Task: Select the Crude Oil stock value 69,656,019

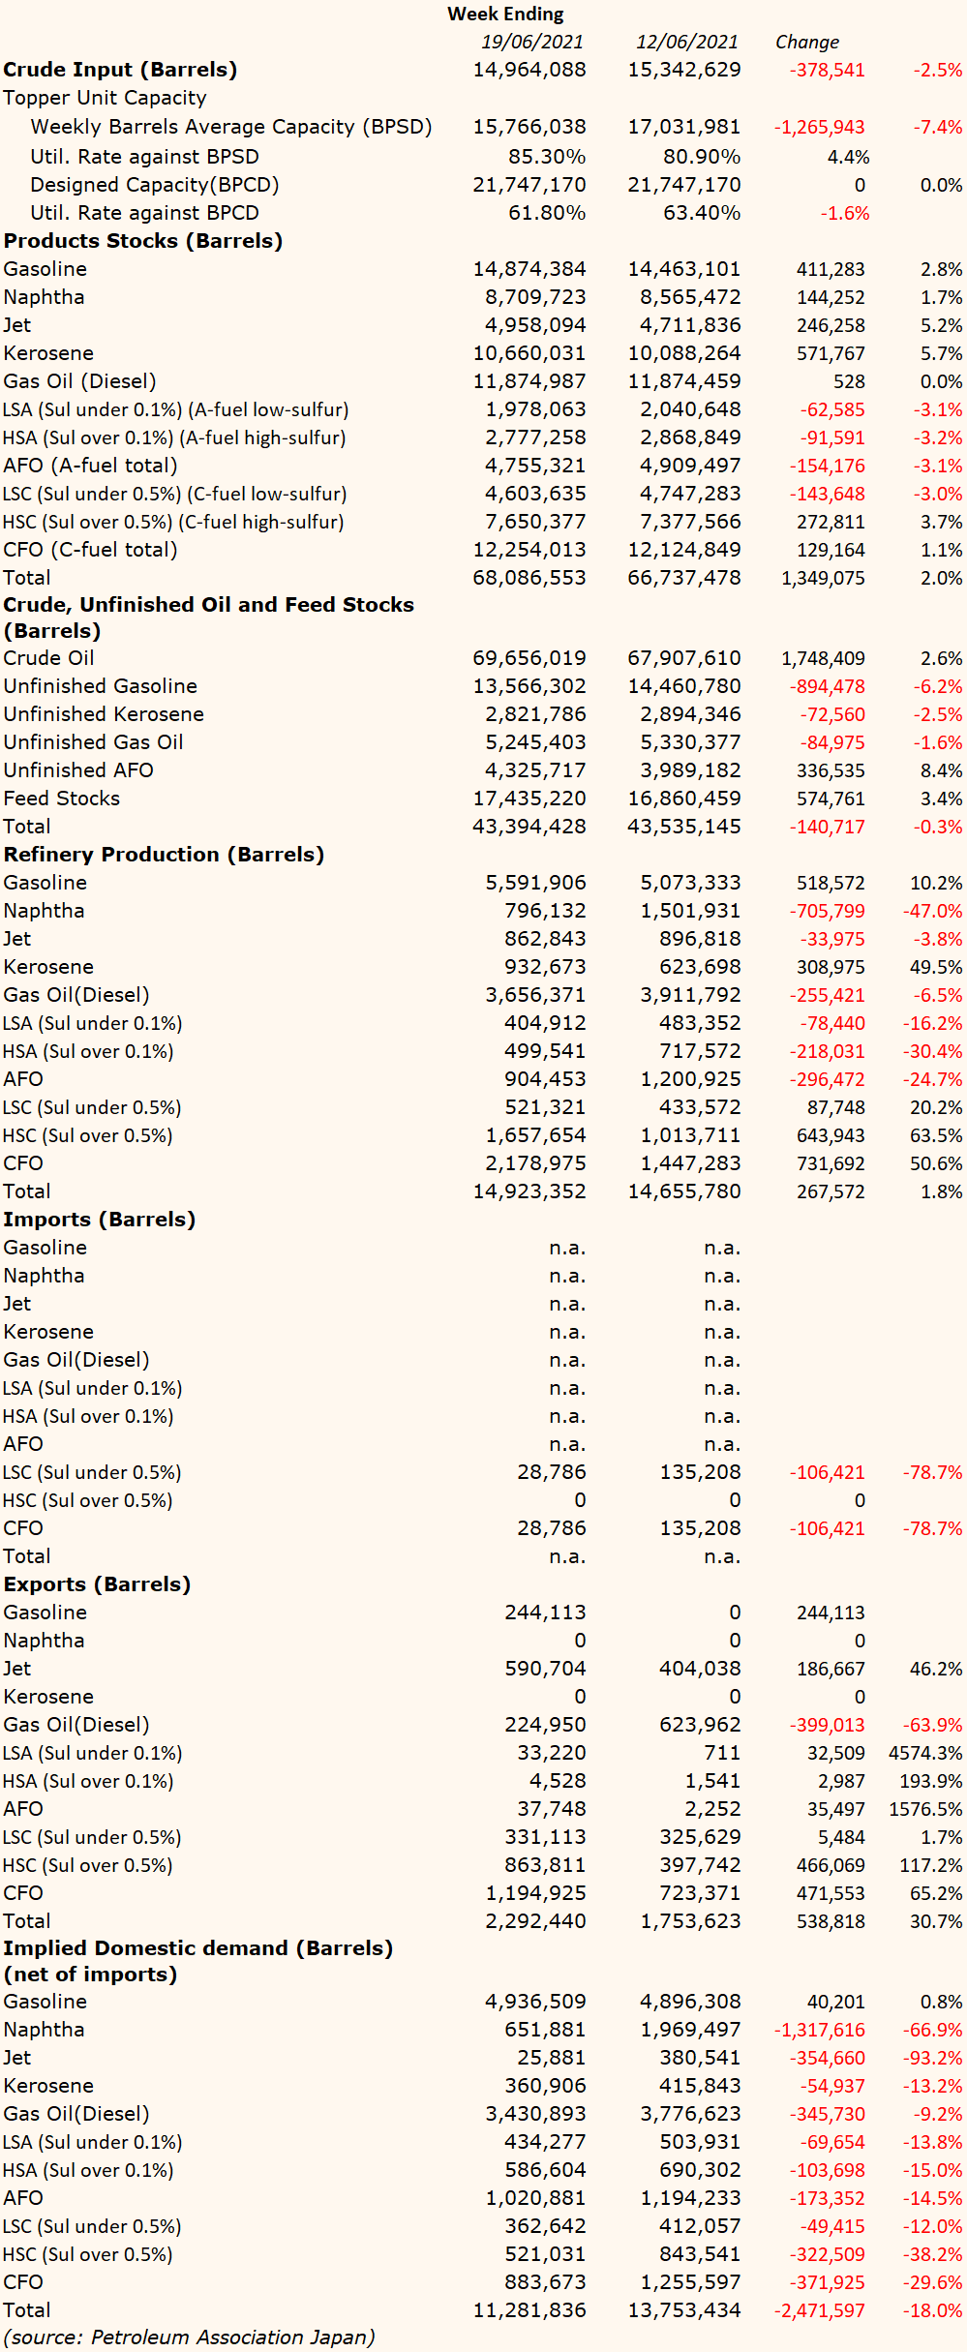Action: pyautogui.click(x=529, y=658)
